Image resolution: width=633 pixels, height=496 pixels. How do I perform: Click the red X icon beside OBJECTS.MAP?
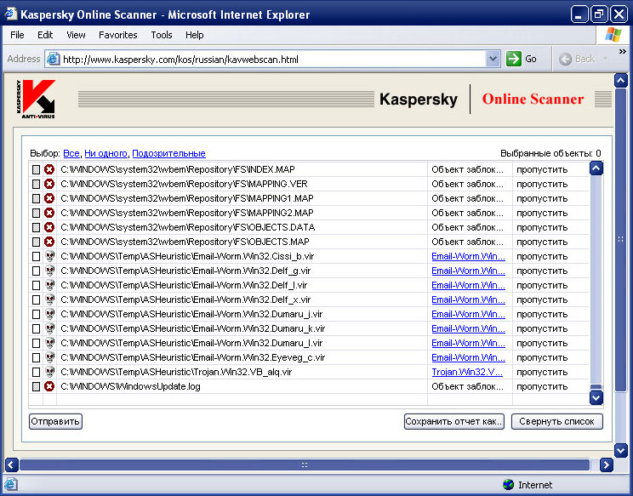pos(49,242)
